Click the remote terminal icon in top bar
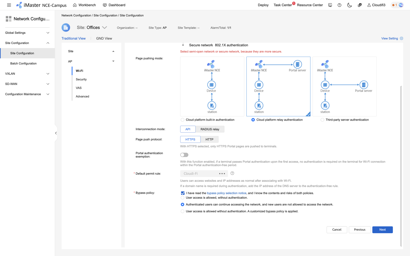The width and height of the screenshot is (410, 256). 330,5
